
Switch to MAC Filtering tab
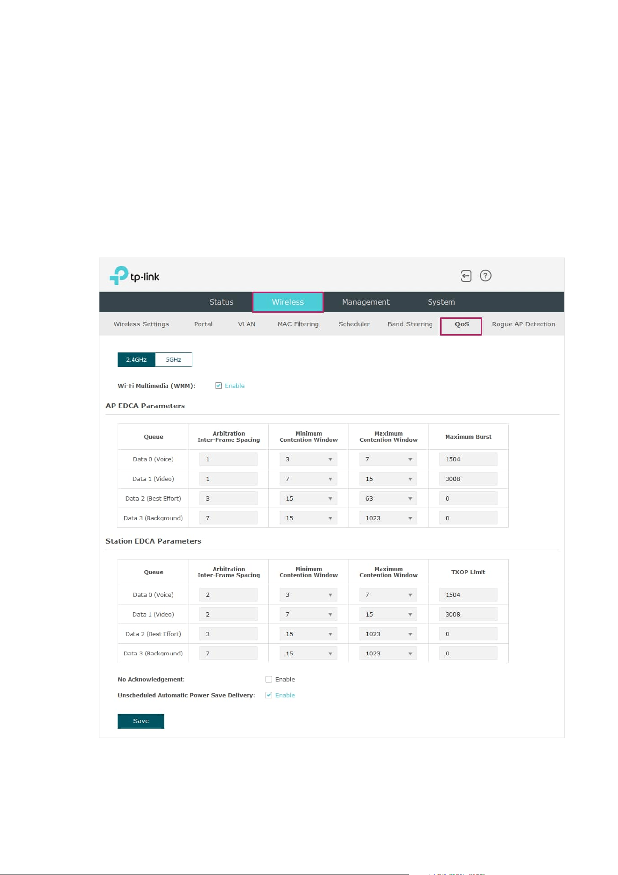(x=298, y=324)
